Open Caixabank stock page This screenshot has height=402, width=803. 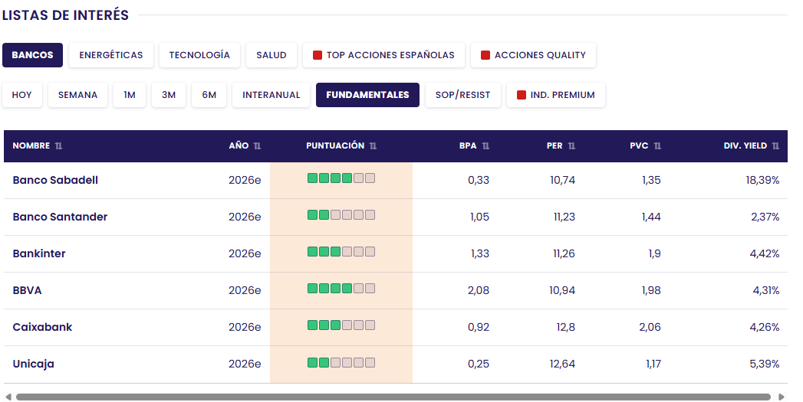[42, 327]
